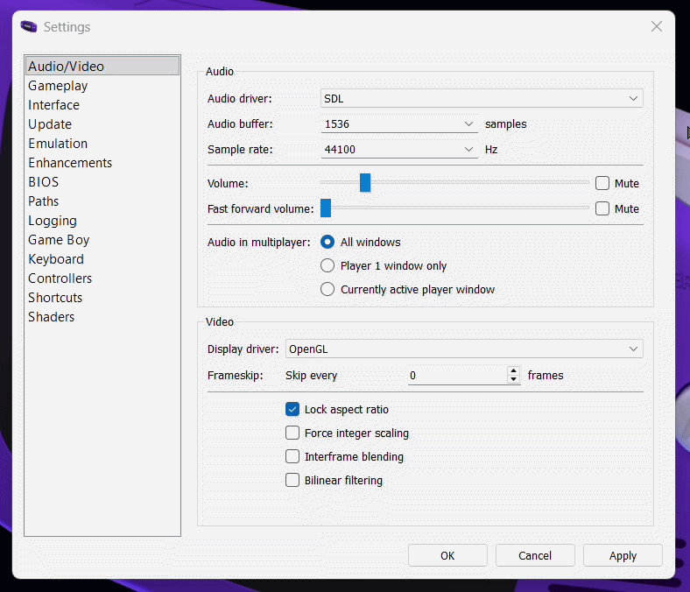The width and height of the screenshot is (690, 592).
Task: Switch to the Emulation settings page
Action: click(x=102, y=144)
